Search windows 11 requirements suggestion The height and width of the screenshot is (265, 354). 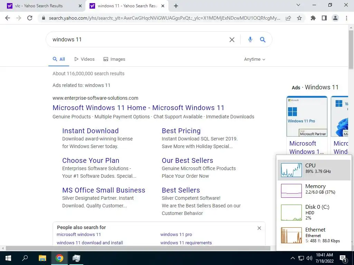coord(186,243)
